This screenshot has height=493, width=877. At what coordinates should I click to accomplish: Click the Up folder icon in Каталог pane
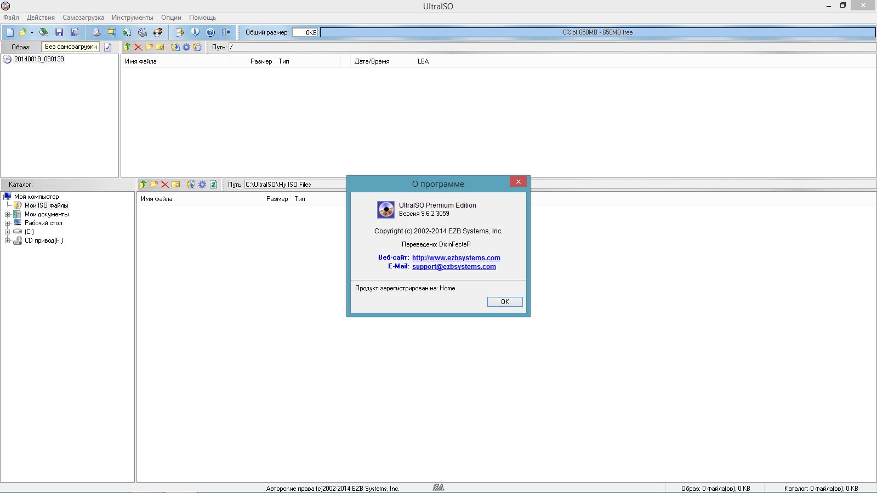point(143,185)
